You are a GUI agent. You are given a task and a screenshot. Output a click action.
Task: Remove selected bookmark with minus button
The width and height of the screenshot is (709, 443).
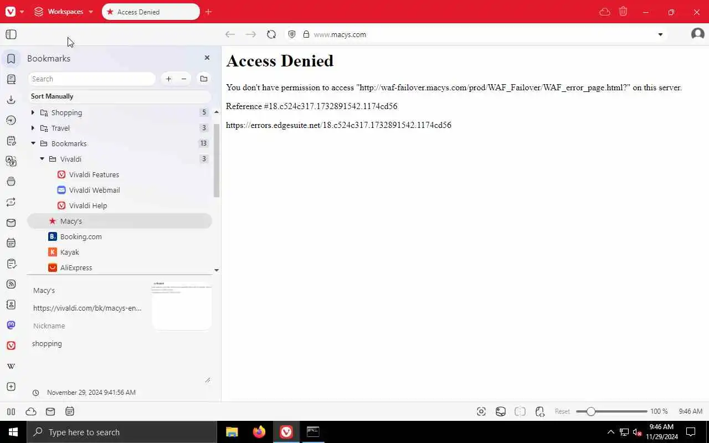(184, 79)
